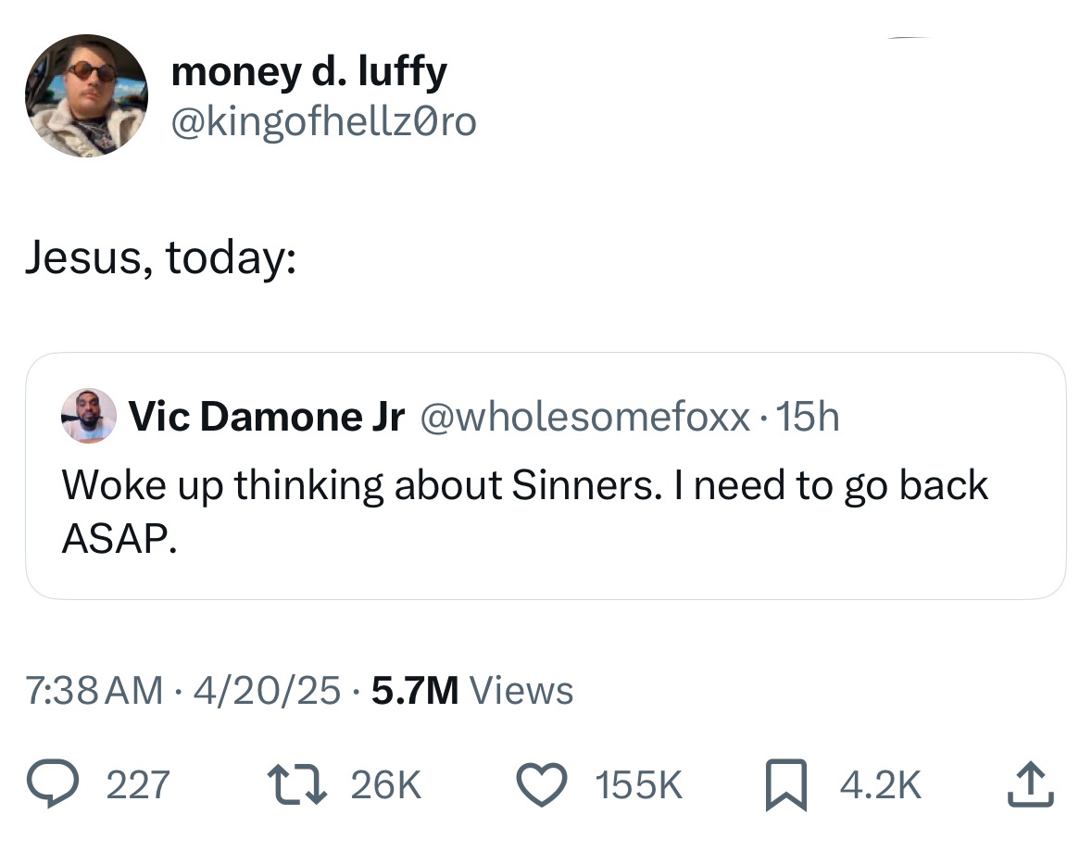Screen dimensions: 1092x864
Task: Open Vic Damone Jr's profile picture
Action: click(x=87, y=416)
